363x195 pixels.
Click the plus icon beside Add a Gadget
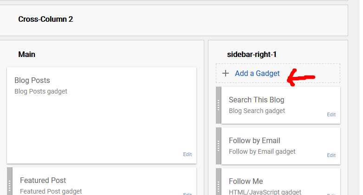pyautogui.click(x=226, y=73)
